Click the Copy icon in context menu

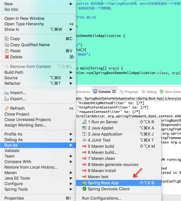tap(7, 39)
